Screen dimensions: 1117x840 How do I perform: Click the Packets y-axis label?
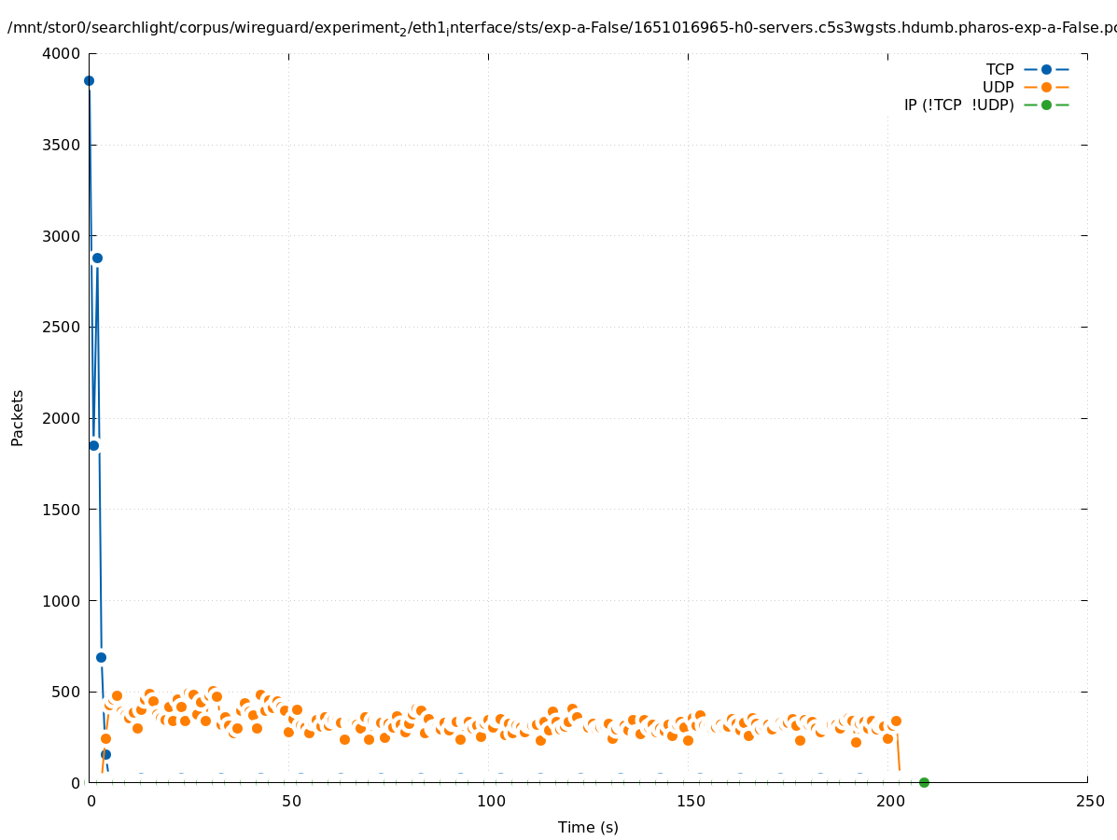tap(18, 417)
